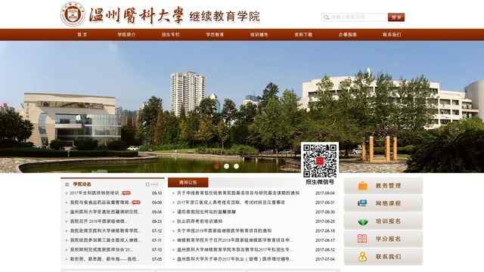Click the green arrow icon for 培训报名
Screen dimensions: 484x272
(x=363, y=221)
